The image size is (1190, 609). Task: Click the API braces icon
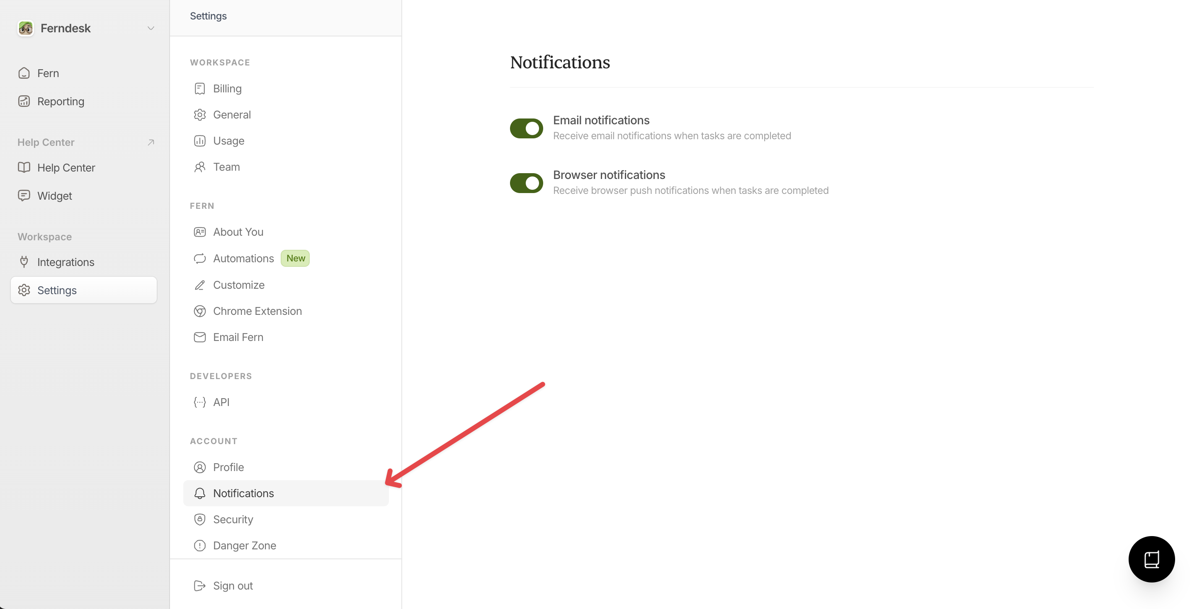[199, 402]
